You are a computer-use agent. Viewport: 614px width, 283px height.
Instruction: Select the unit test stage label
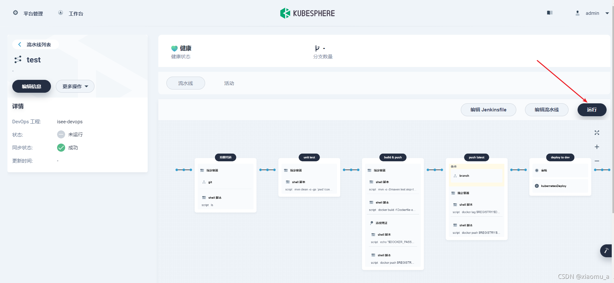309,157
